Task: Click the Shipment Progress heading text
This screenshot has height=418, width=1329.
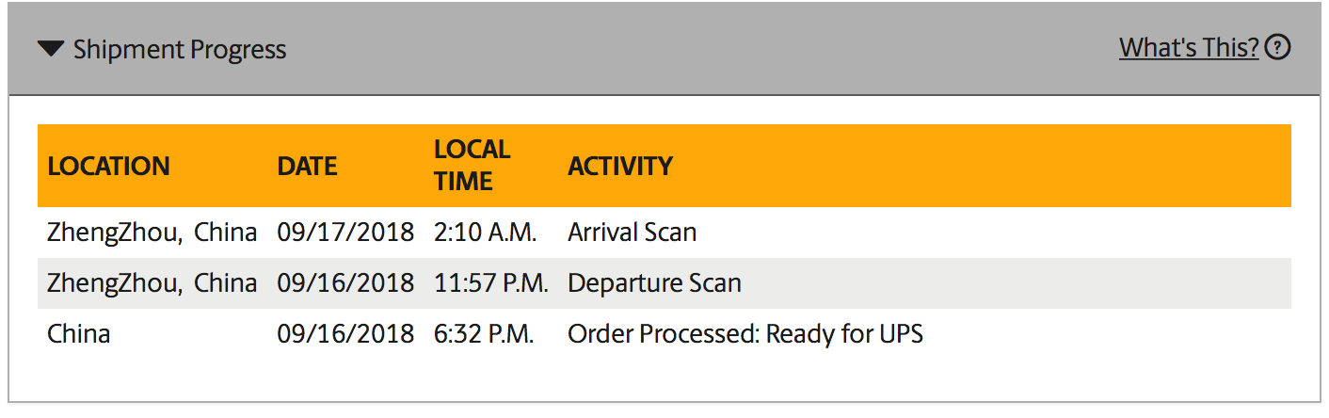Action: (x=180, y=50)
